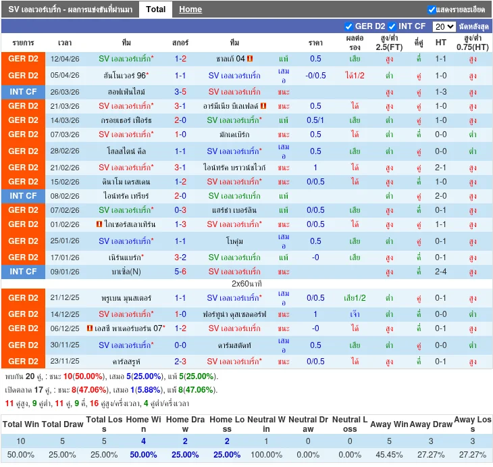Click the GER D2 badge dated 23/11/25

point(24,362)
